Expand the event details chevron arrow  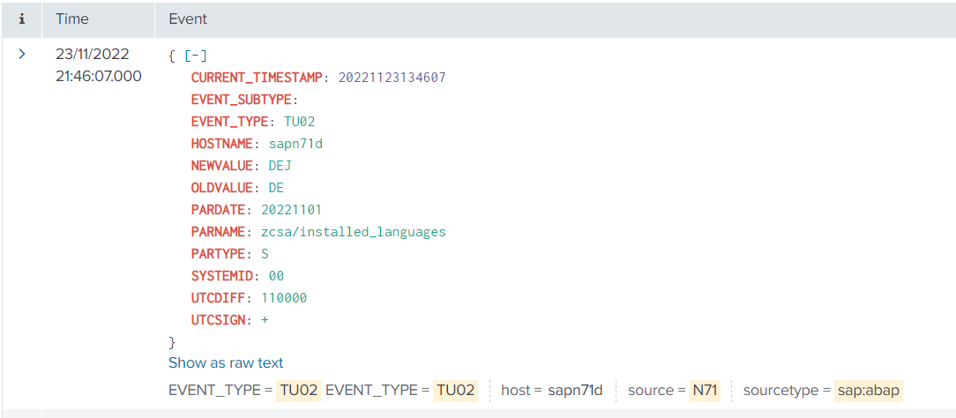22,55
